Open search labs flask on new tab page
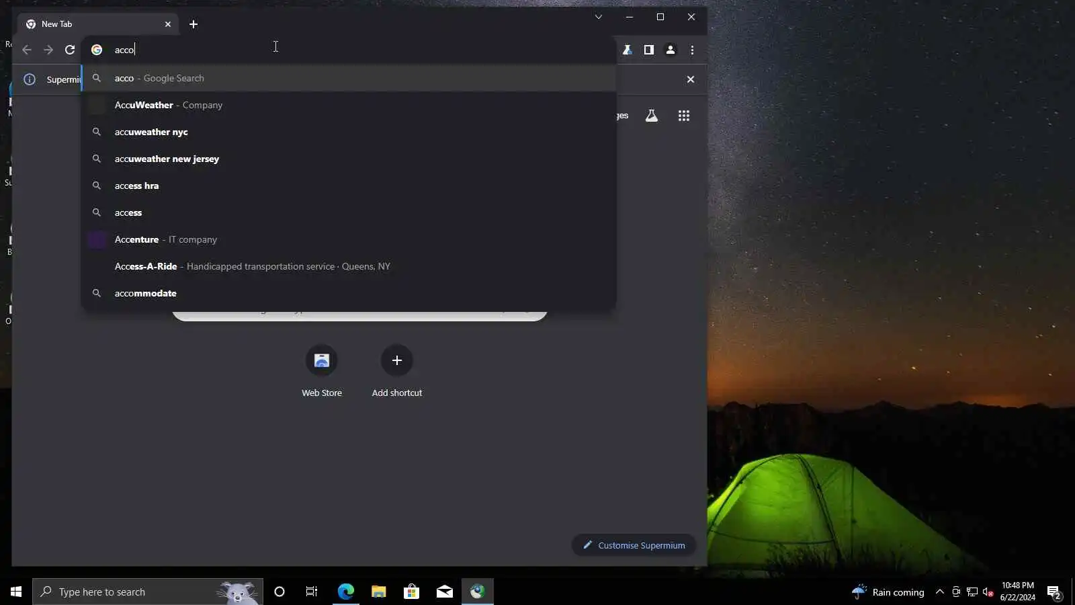1075x605 pixels. click(x=652, y=116)
